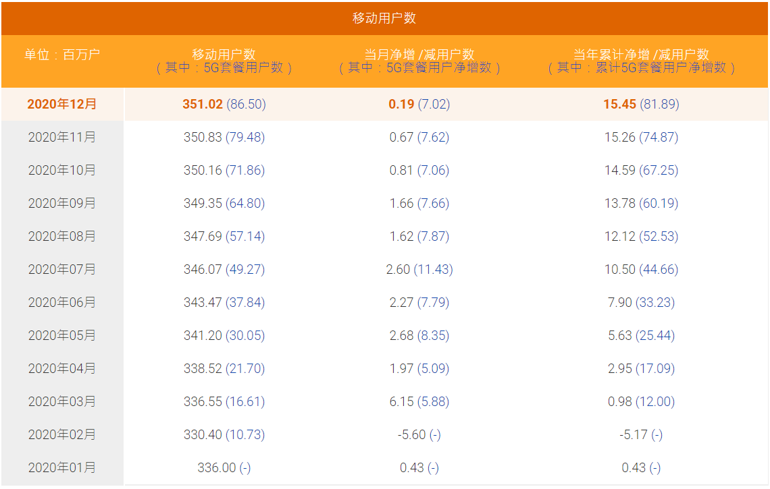Click the 6.15 (5.88) March value

[419, 401]
